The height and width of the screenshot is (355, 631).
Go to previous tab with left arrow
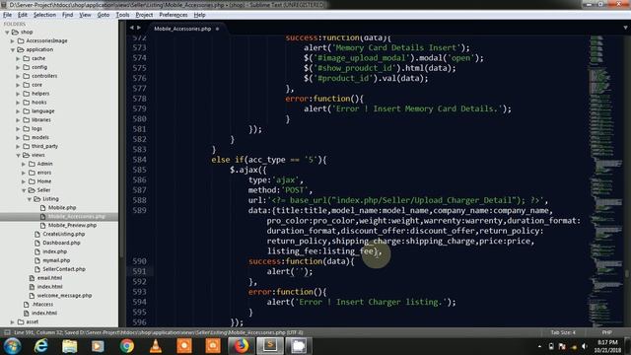[131, 28]
